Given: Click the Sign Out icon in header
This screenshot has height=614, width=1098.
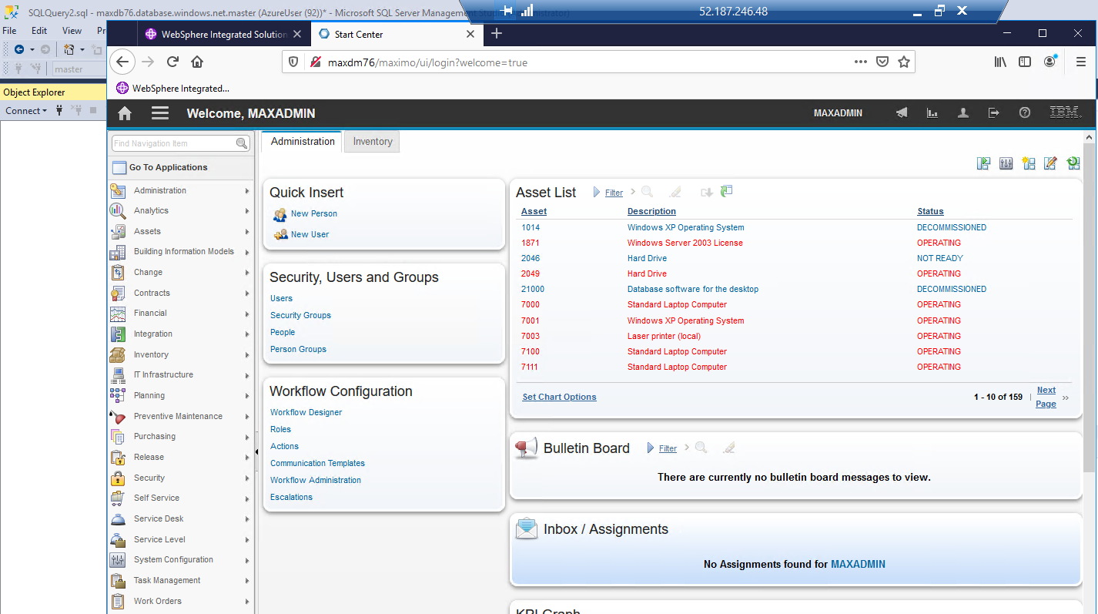Looking at the screenshot, I should click(994, 113).
